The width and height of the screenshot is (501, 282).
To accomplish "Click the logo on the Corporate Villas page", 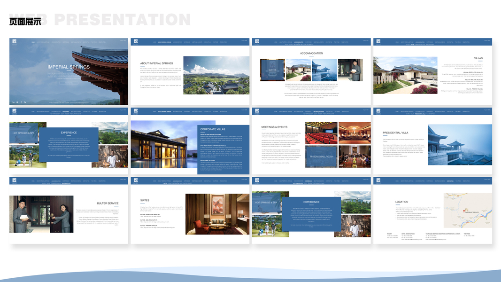I will point(136,111).
